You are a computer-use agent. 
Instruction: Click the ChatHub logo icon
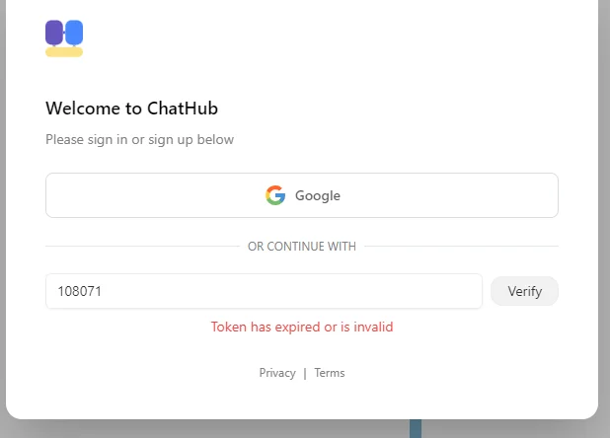tap(64, 38)
